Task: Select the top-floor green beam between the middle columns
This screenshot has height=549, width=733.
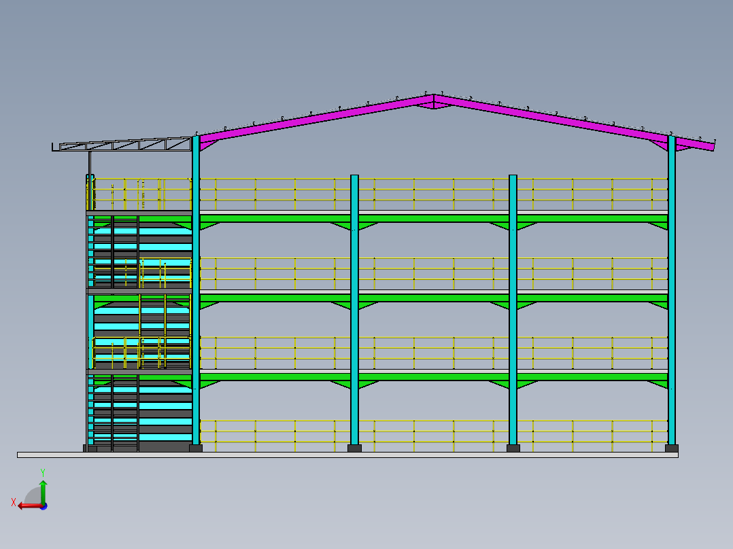Action: point(434,219)
